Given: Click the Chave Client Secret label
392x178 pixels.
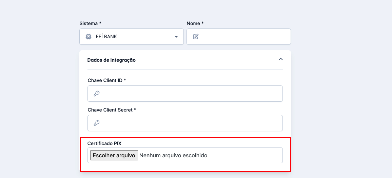Looking at the screenshot, I should coord(112,110).
